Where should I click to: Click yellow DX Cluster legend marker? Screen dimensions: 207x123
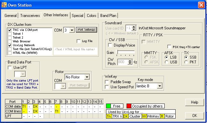(125, 116)
